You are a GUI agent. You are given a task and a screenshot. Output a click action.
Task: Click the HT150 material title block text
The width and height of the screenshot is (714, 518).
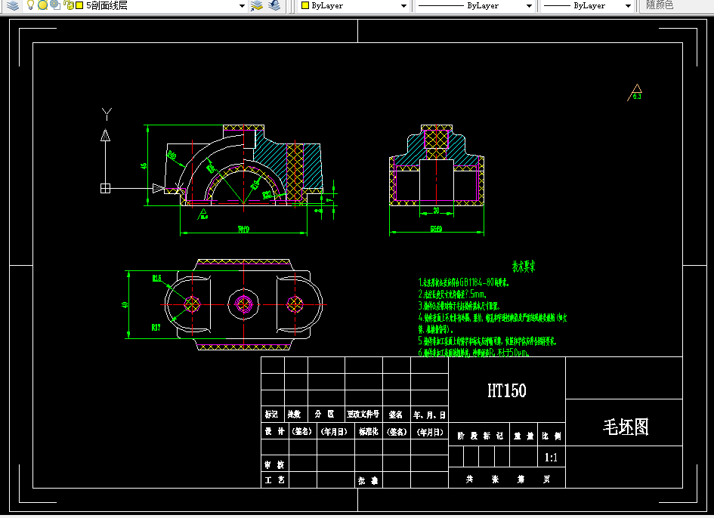pos(507,390)
